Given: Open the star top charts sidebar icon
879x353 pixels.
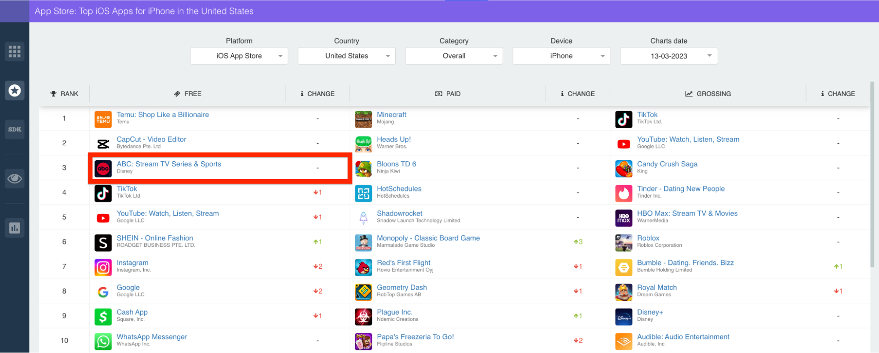Looking at the screenshot, I should pos(15,90).
